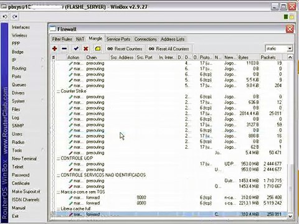Click Make Supout.rif in sidebar

pyautogui.click(x=26, y=192)
